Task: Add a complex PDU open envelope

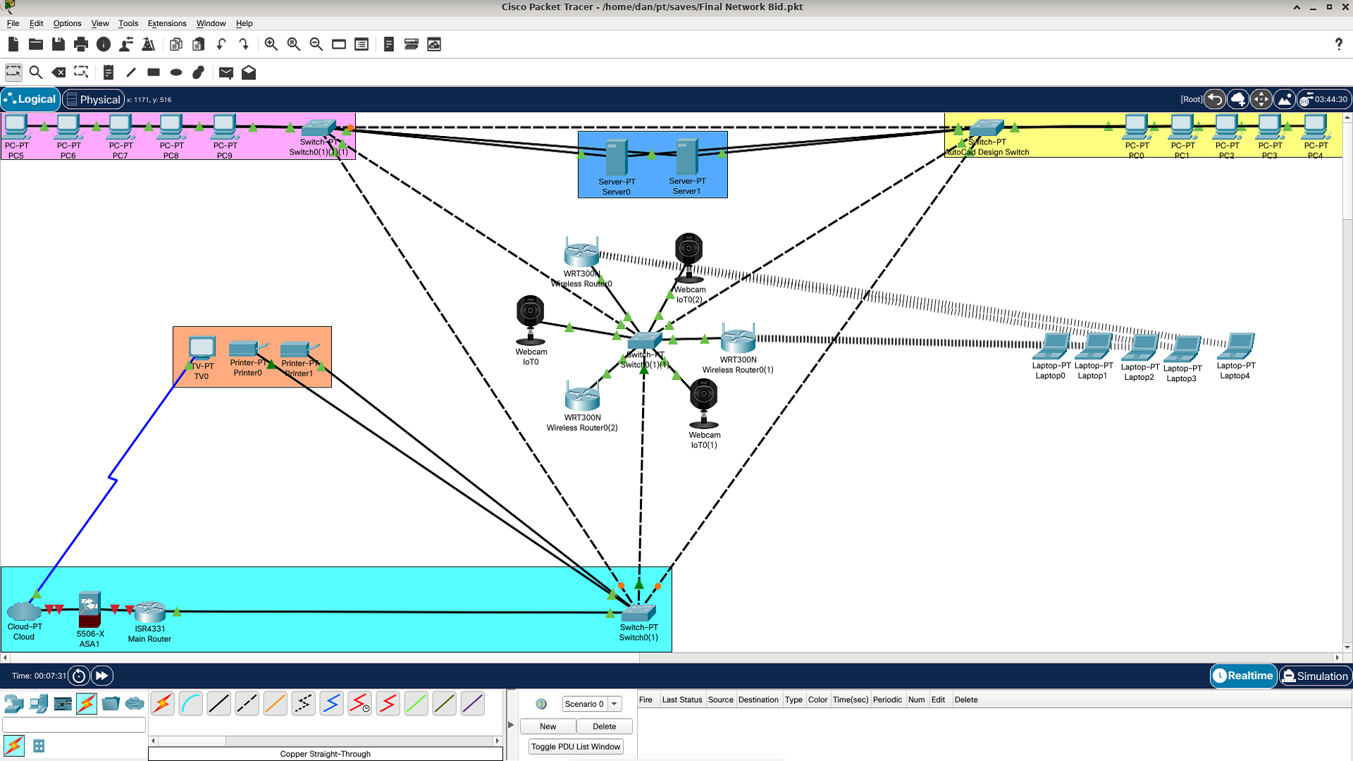Action: (249, 73)
